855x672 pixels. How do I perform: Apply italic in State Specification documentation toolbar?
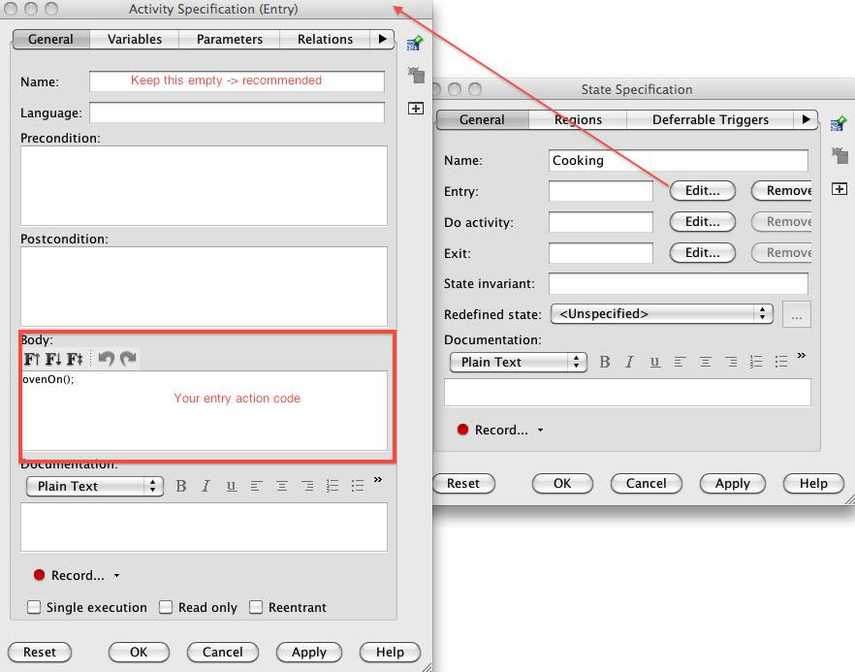click(630, 362)
